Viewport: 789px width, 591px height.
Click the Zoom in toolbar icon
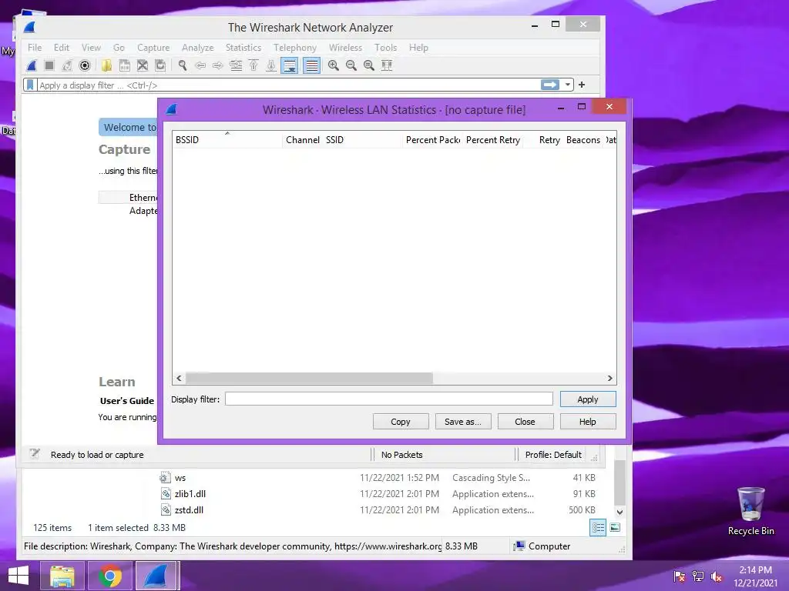pyautogui.click(x=333, y=65)
